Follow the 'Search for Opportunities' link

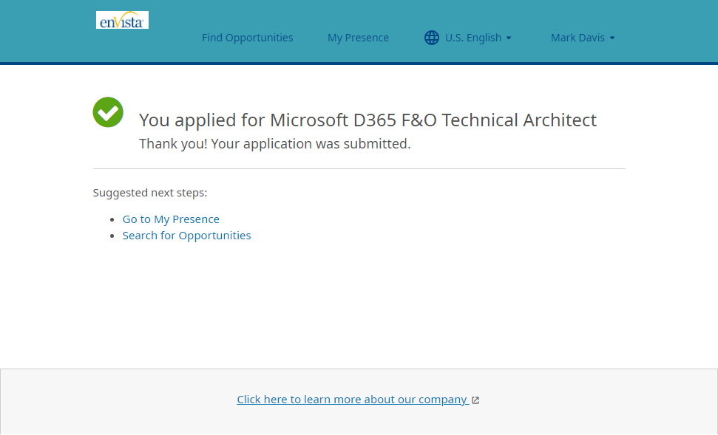click(186, 236)
